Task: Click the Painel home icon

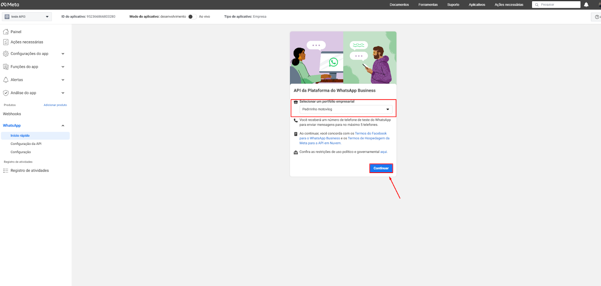Action: coord(6,32)
